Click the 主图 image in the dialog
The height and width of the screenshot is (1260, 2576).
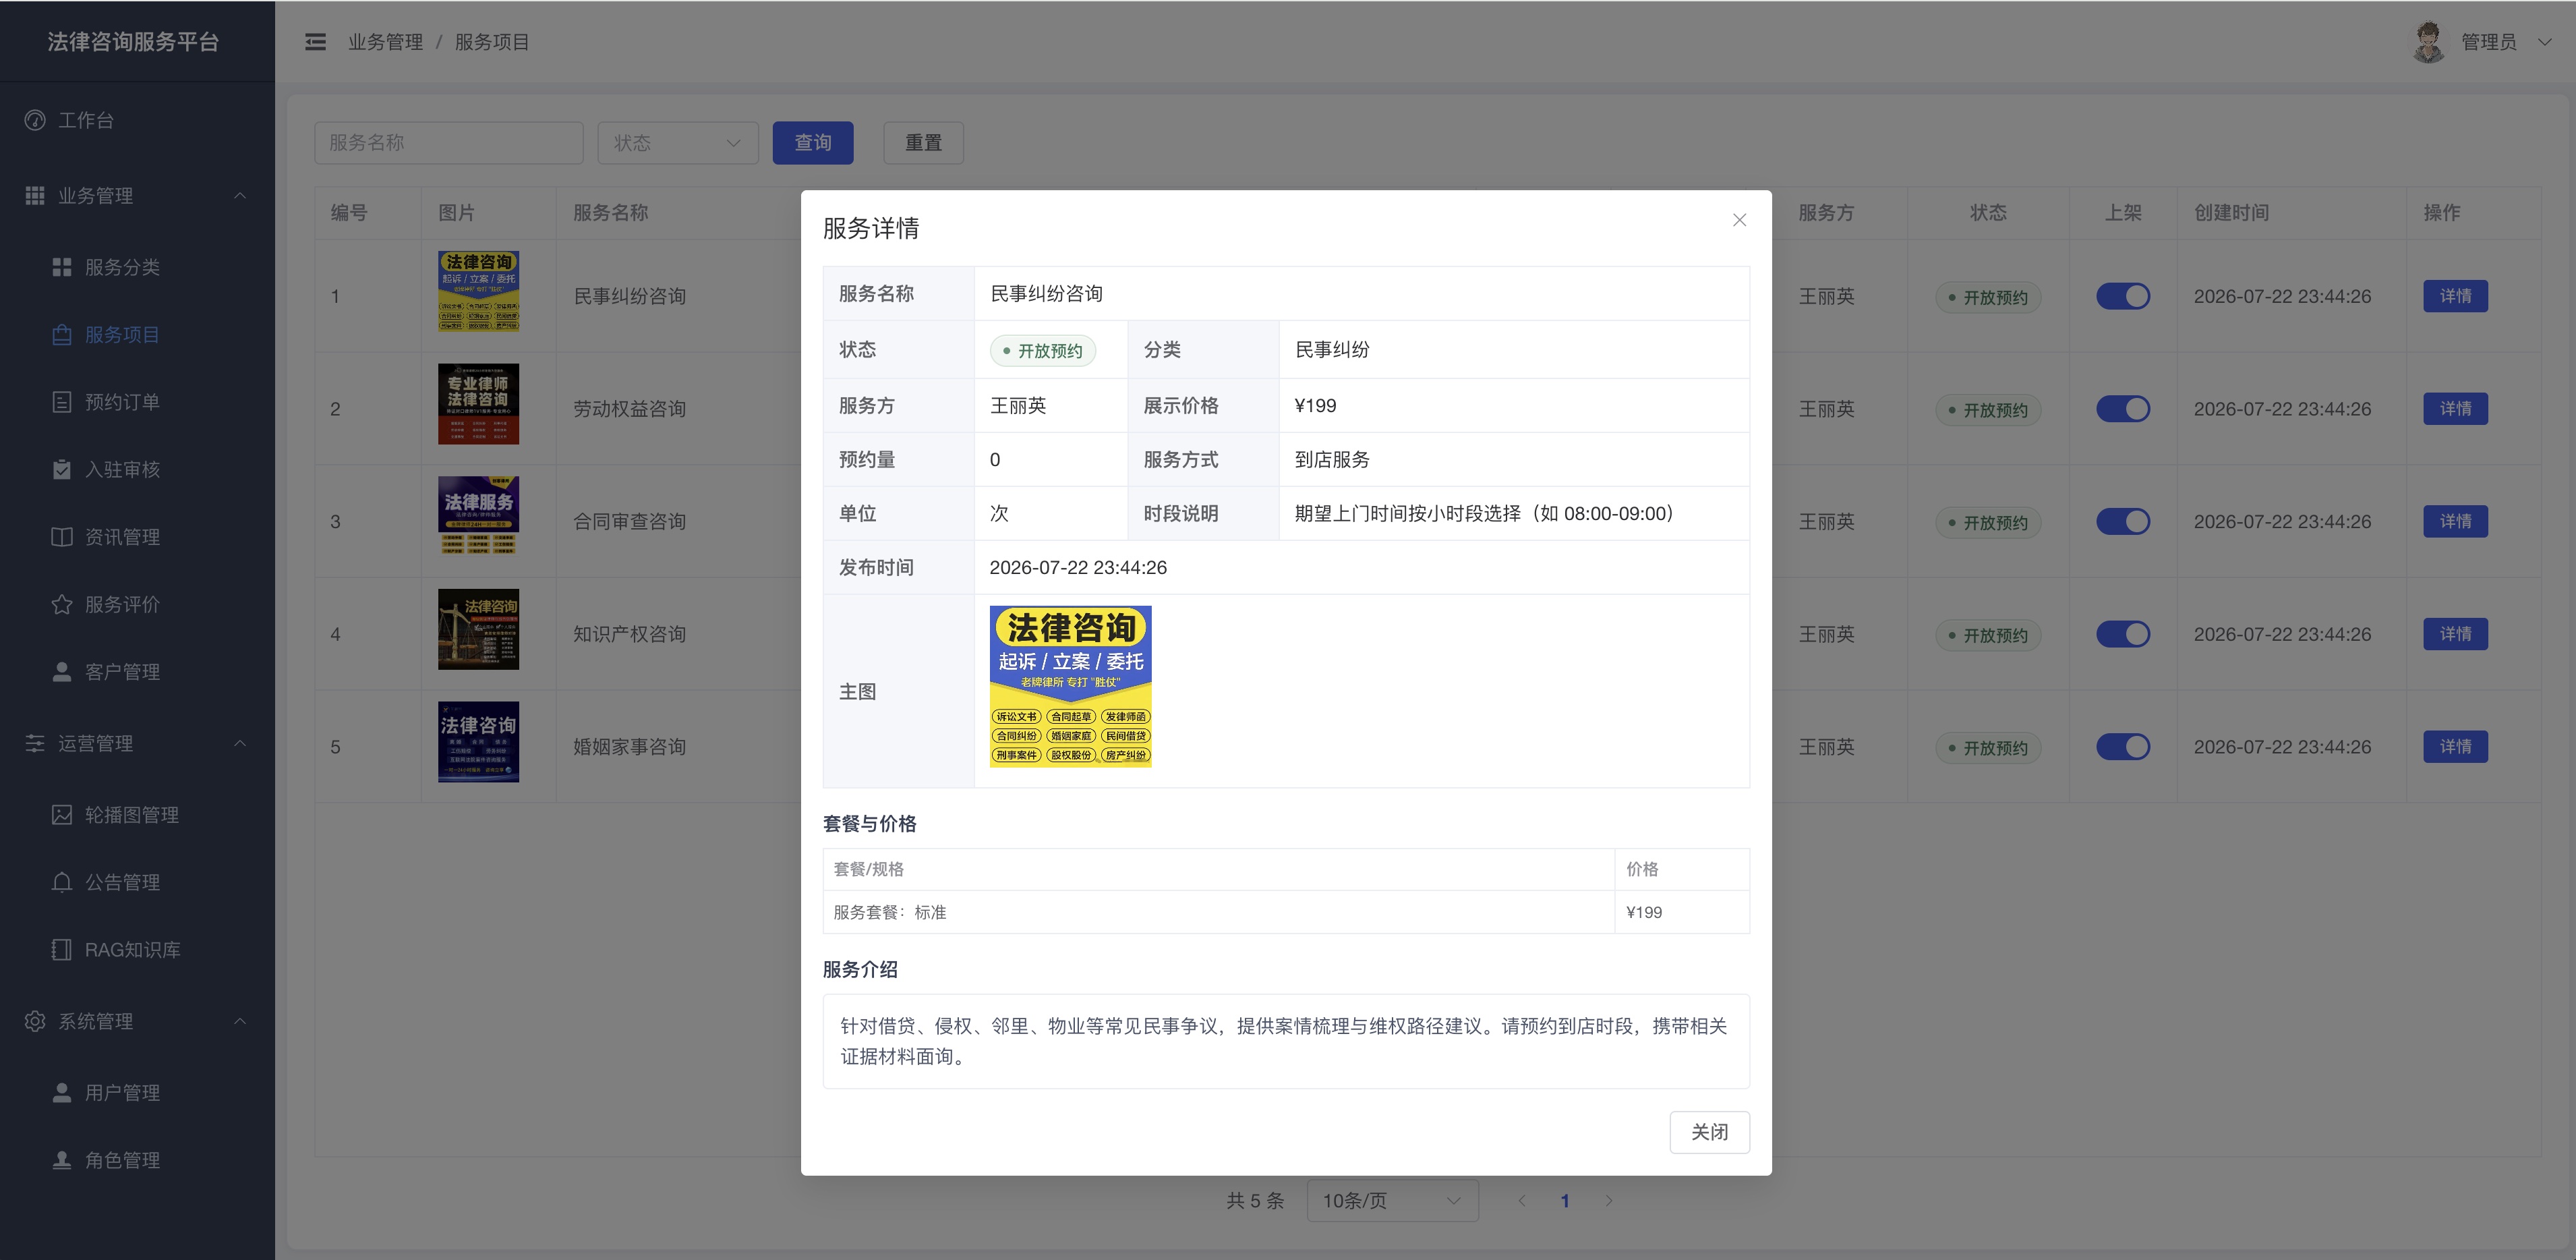click(x=1070, y=687)
